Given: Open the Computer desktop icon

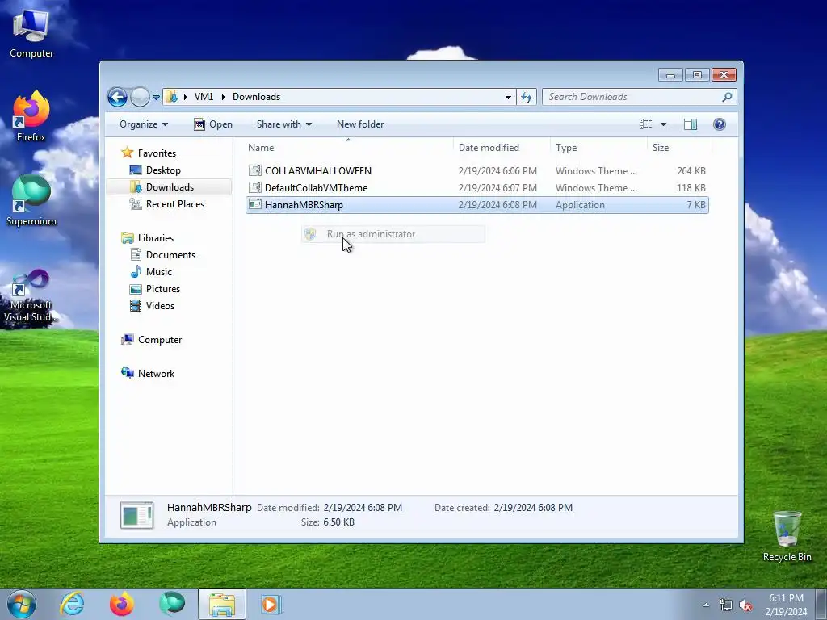Looking at the screenshot, I should 31,34.
